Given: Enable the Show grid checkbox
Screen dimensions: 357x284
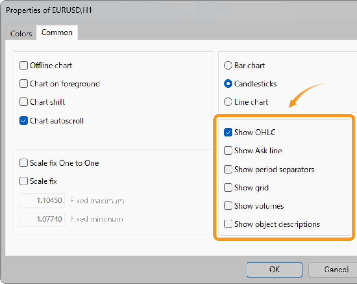Looking at the screenshot, I should tap(228, 187).
